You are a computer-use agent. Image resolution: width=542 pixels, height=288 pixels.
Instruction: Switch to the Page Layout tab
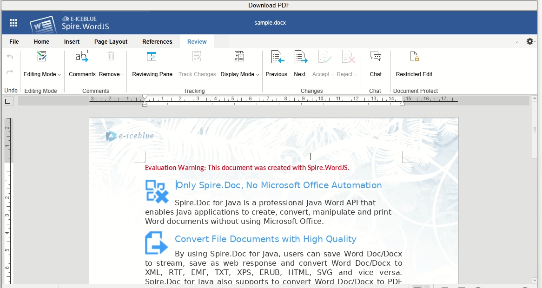pos(111,41)
